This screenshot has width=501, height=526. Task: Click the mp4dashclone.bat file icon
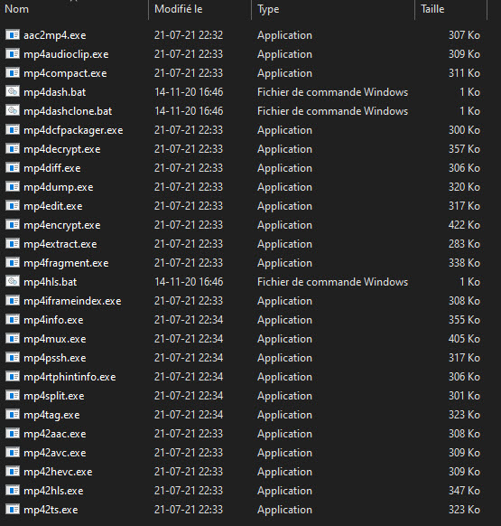13,110
